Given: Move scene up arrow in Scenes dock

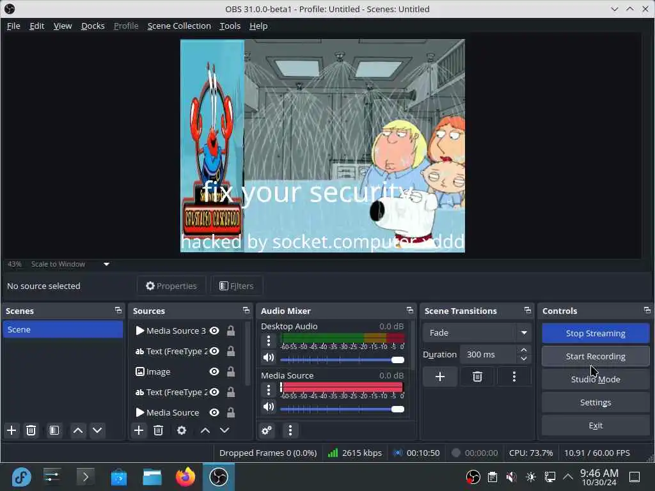Looking at the screenshot, I should pyautogui.click(x=77, y=430).
